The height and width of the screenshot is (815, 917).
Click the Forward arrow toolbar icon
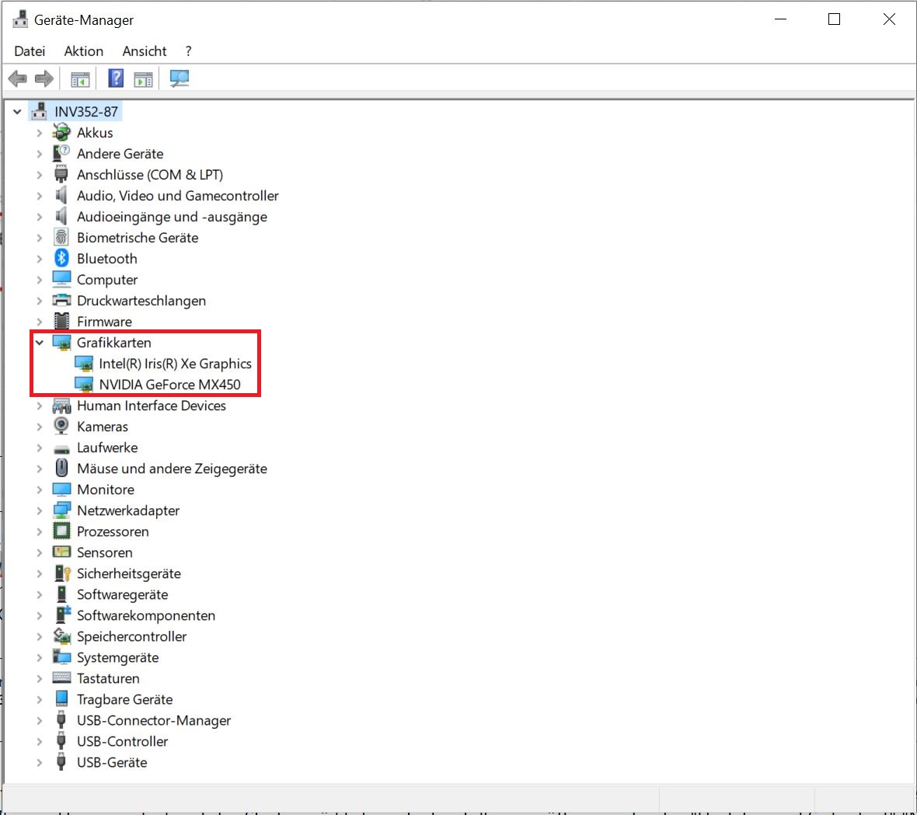[x=44, y=78]
